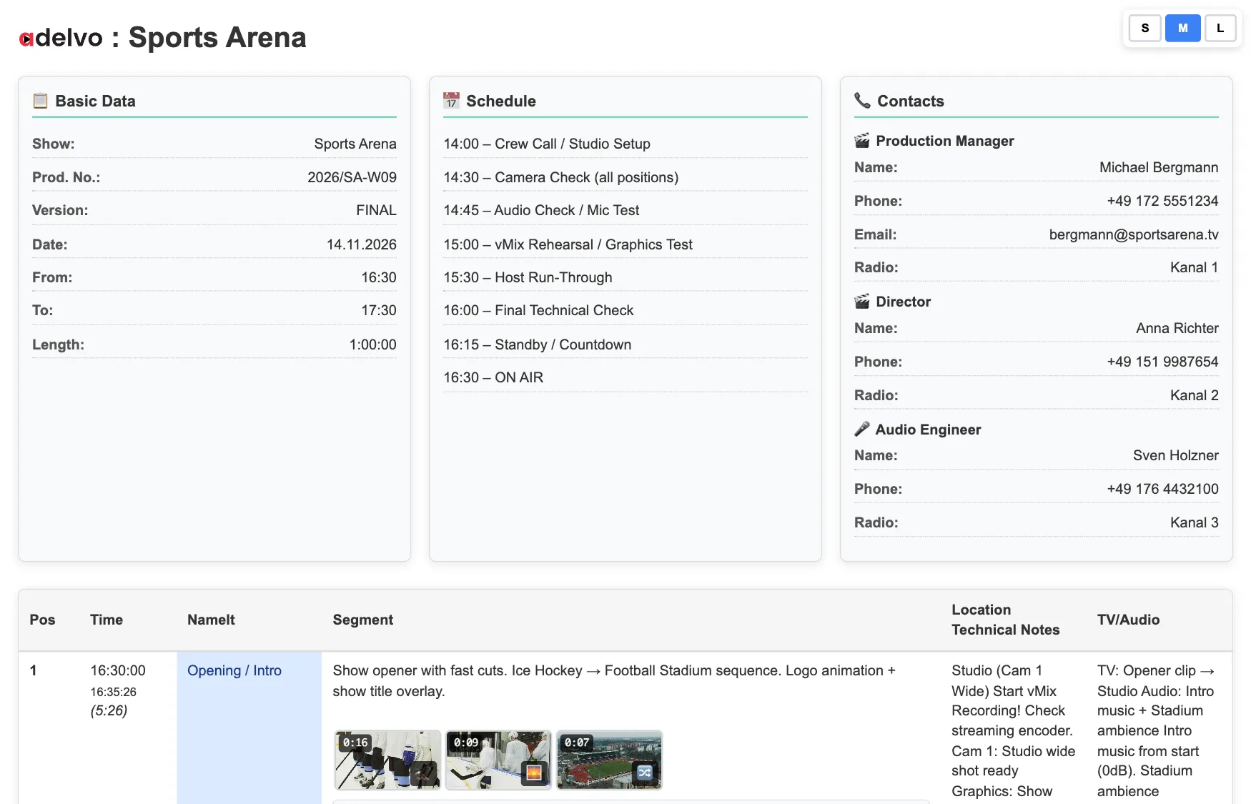Click phone number +49 176 4432100
This screenshot has height=804, width=1251.
1163,489
